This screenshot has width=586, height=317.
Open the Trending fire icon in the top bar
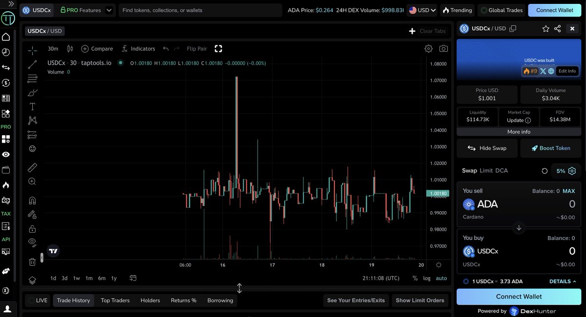click(457, 10)
